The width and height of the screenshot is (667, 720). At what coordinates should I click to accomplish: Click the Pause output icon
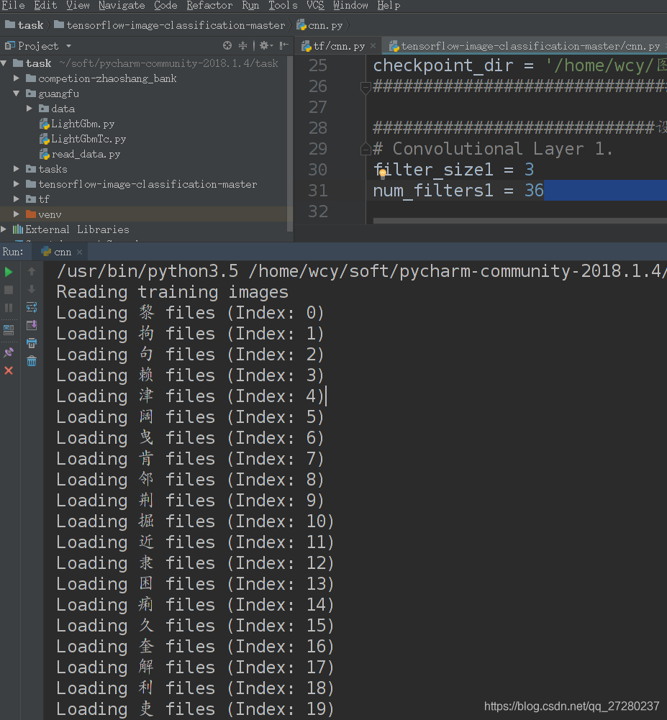click(x=8, y=308)
